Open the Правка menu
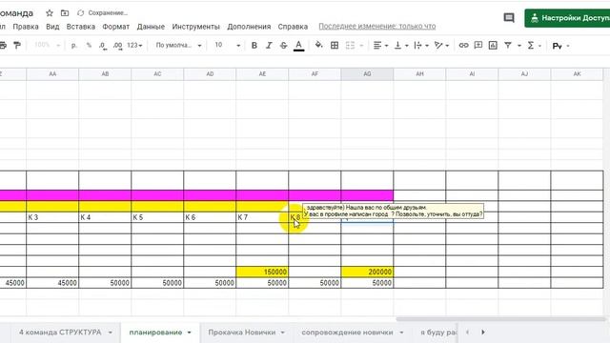This screenshot has height=343, width=610. coord(26,27)
